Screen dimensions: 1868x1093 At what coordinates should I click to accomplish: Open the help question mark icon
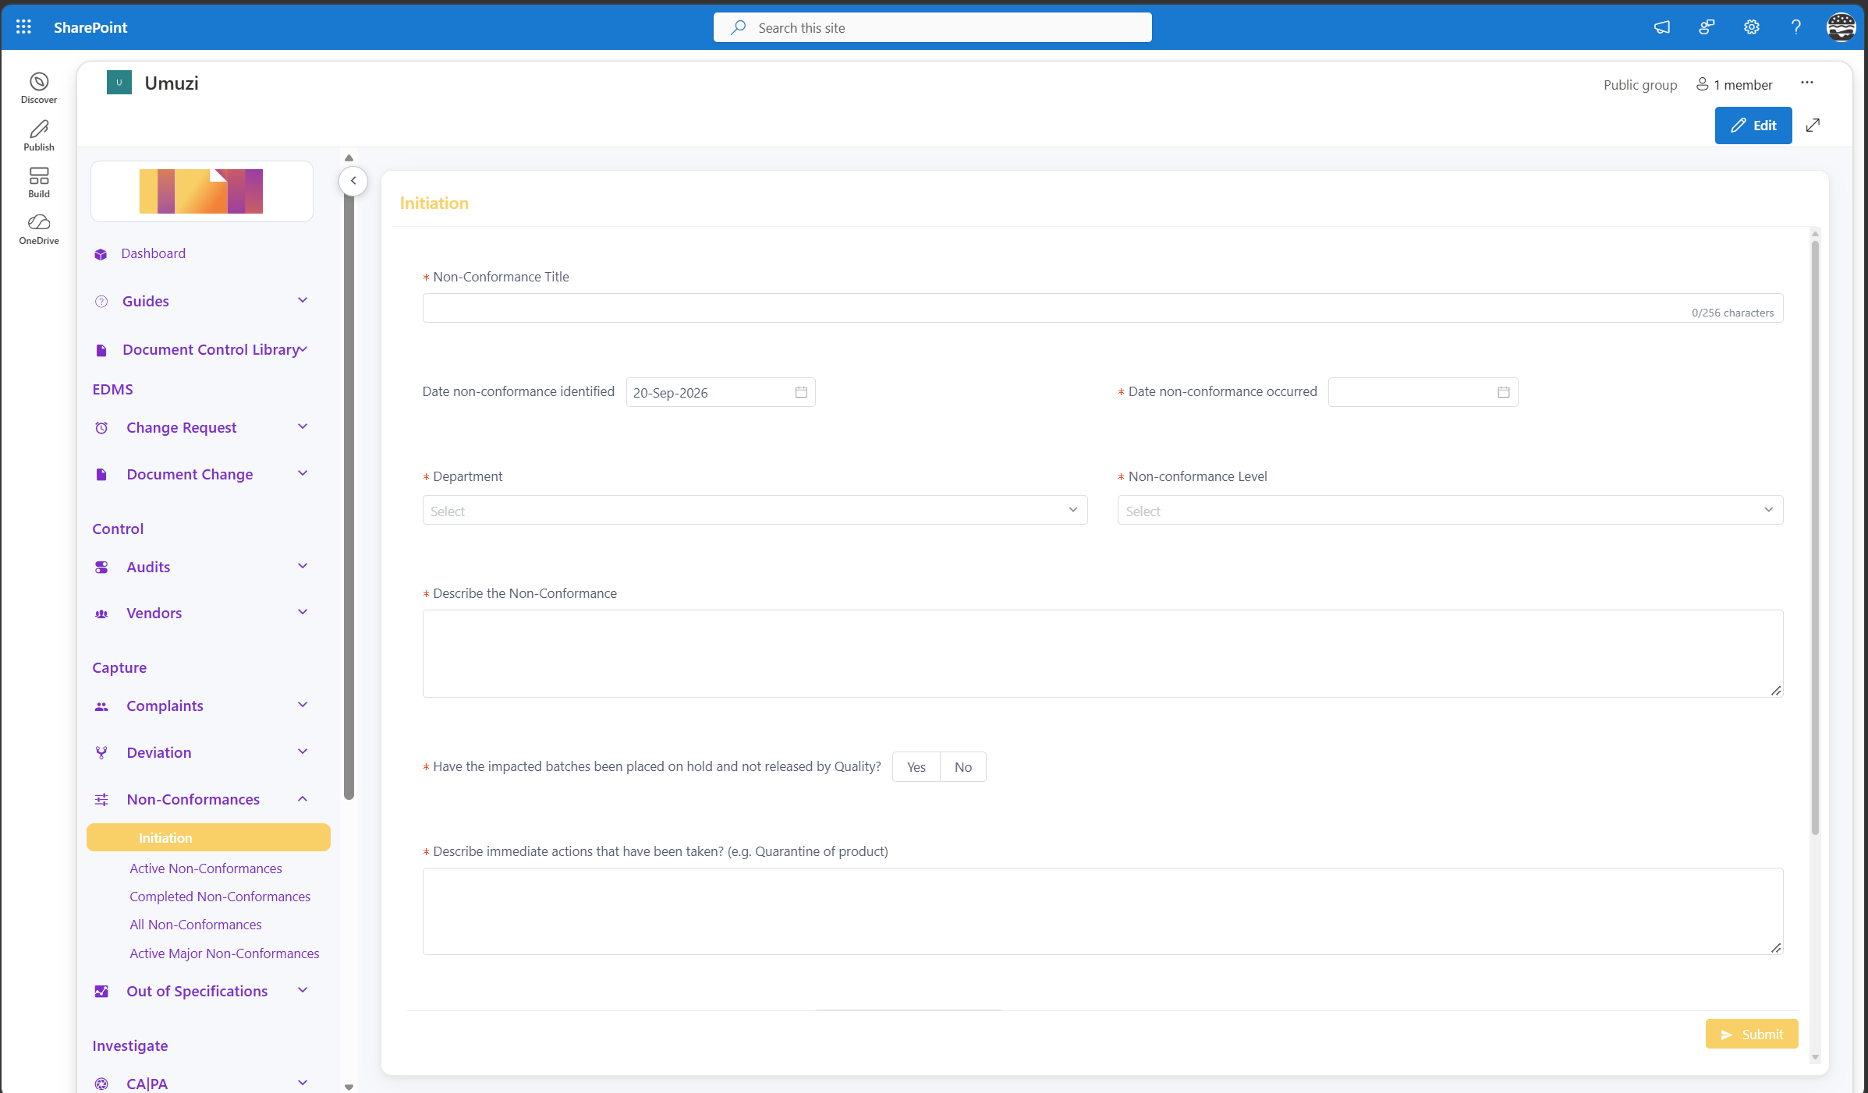pos(1796,27)
